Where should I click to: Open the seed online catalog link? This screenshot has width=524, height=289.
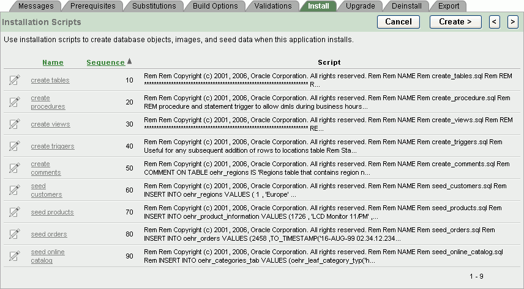(48, 256)
